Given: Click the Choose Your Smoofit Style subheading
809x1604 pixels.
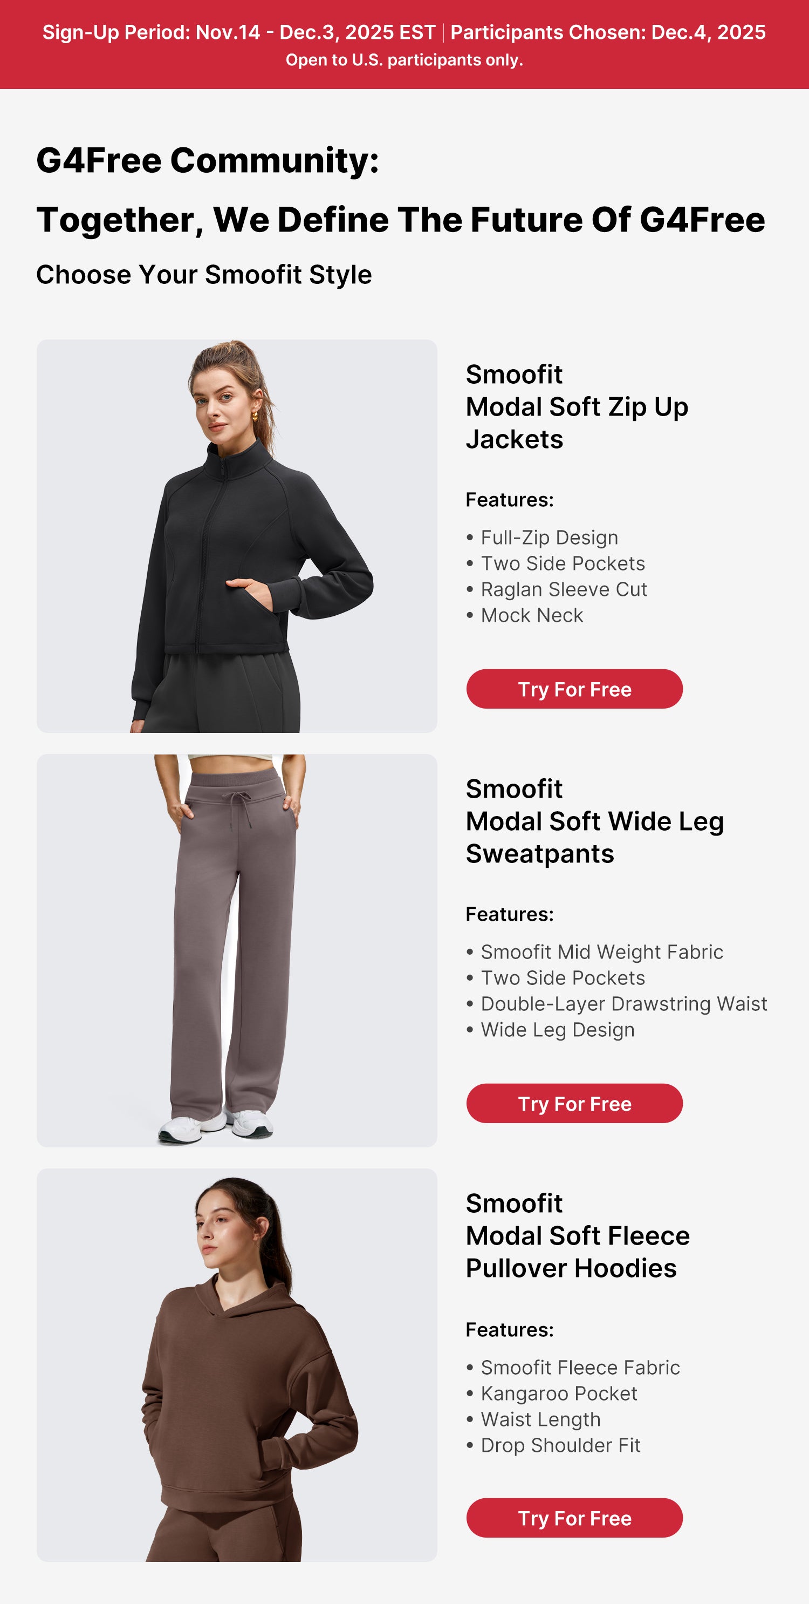Looking at the screenshot, I should tap(204, 275).
